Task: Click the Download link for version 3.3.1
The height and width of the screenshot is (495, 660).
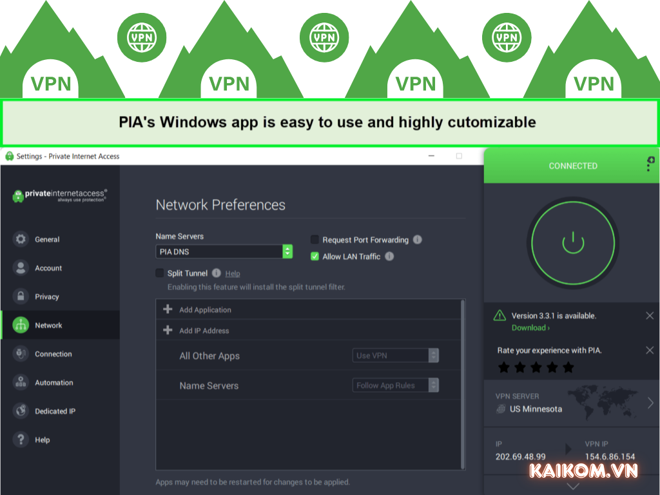Action: [530, 327]
